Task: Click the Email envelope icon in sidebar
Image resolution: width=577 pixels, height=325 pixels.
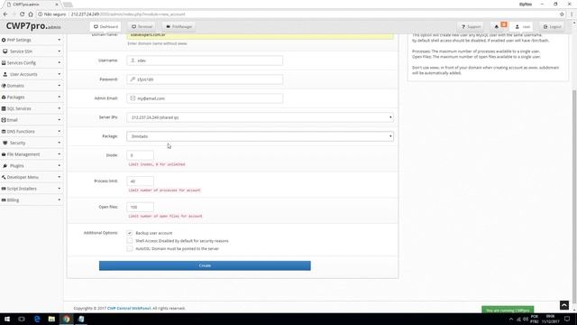Action: tap(4, 120)
